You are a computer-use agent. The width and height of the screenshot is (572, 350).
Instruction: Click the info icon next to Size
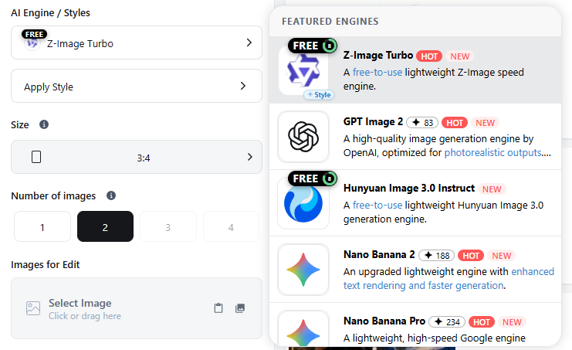[x=44, y=124]
